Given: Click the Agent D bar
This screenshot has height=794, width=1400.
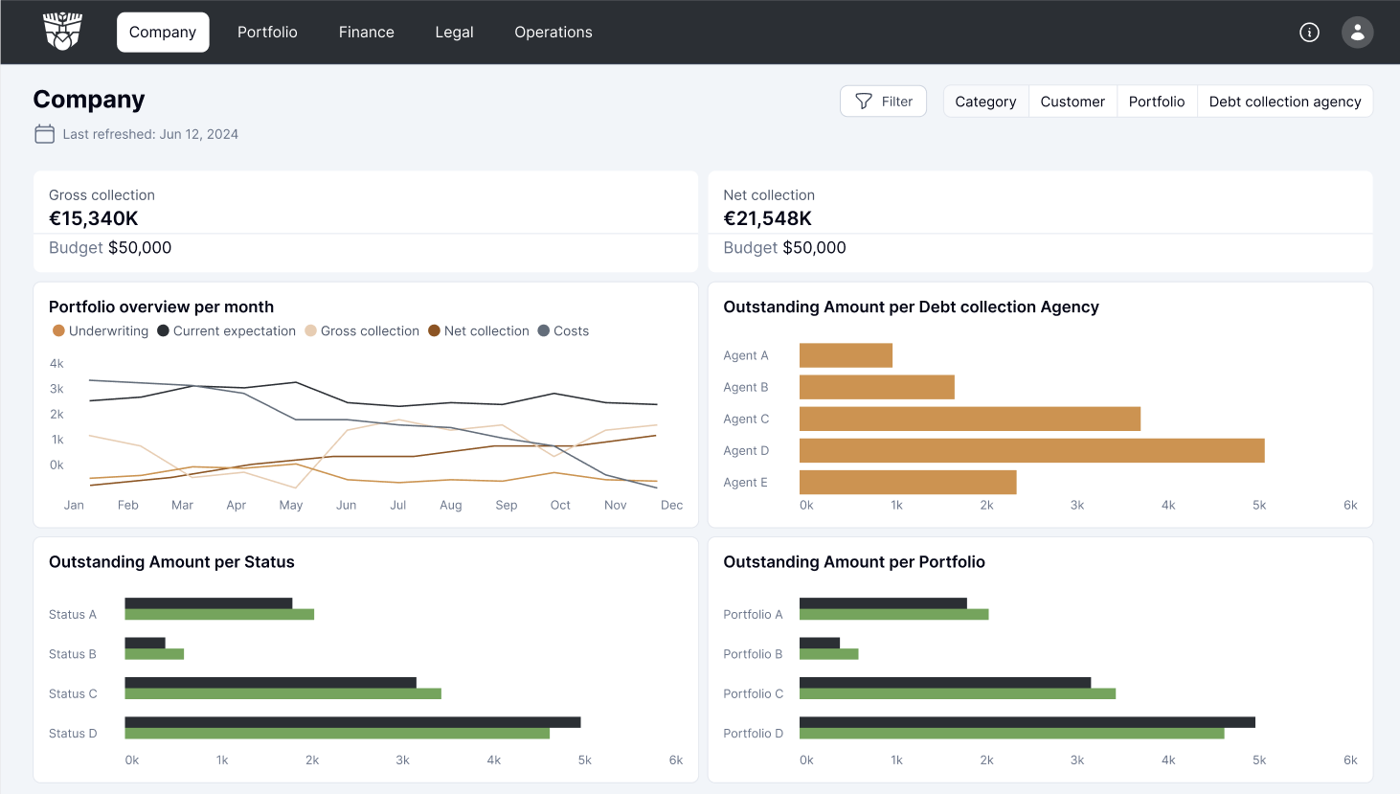Looking at the screenshot, I should tap(1032, 450).
